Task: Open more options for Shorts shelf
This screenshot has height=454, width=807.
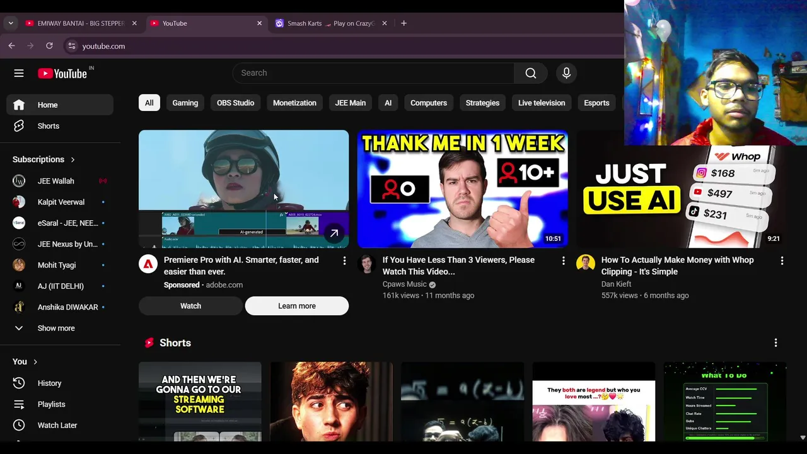Action: tap(775, 343)
